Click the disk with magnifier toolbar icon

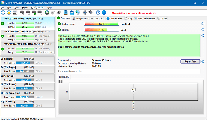click(x=40, y=13)
